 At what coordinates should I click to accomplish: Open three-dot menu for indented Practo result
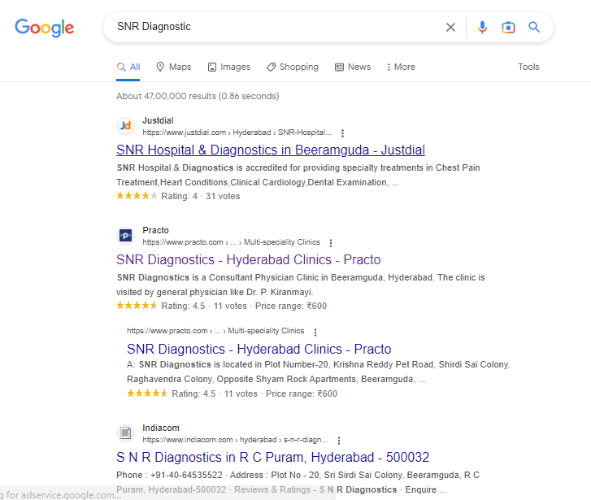click(x=315, y=332)
